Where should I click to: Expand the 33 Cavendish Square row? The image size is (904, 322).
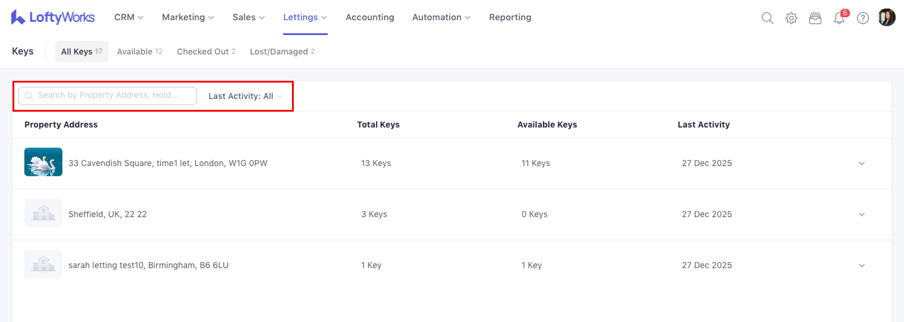point(861,163)
